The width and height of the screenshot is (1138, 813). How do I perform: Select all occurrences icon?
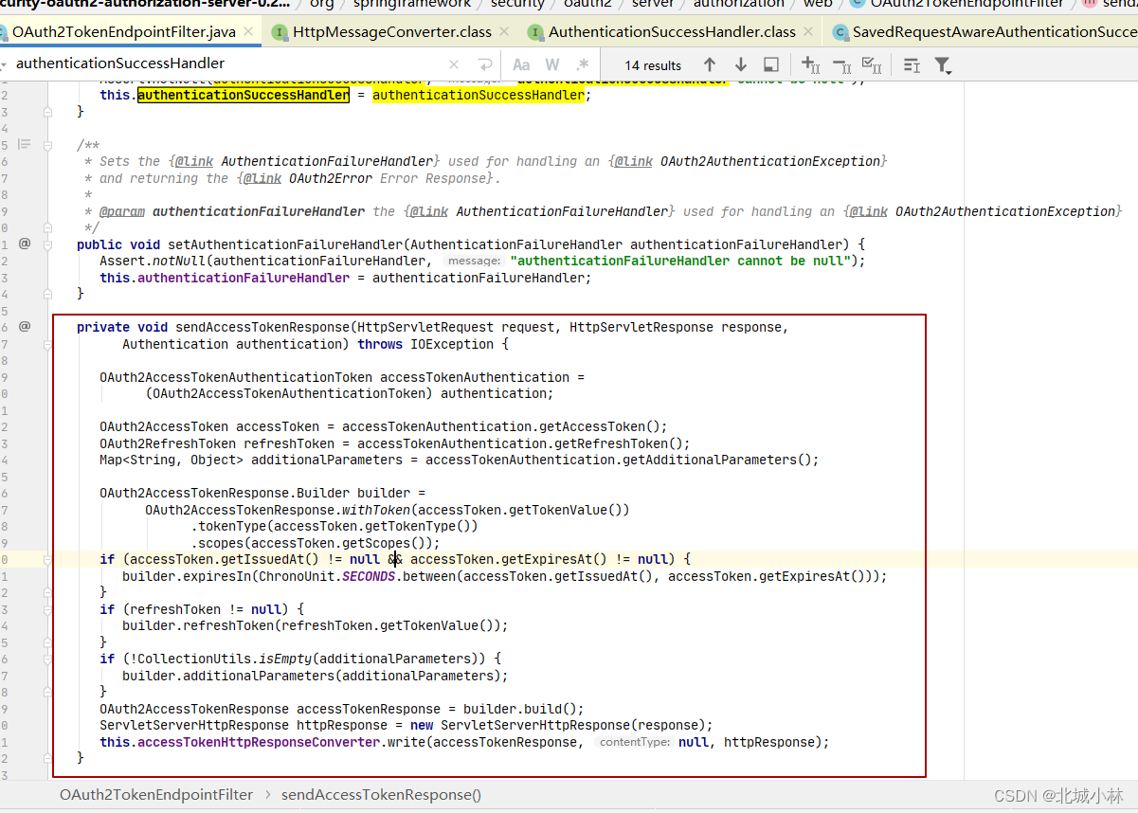[x=873, y=64]
